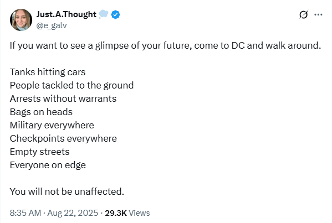Click the 'Everyone on edge' line
This screenshot has width=332, height=223.
coord(48,165)
